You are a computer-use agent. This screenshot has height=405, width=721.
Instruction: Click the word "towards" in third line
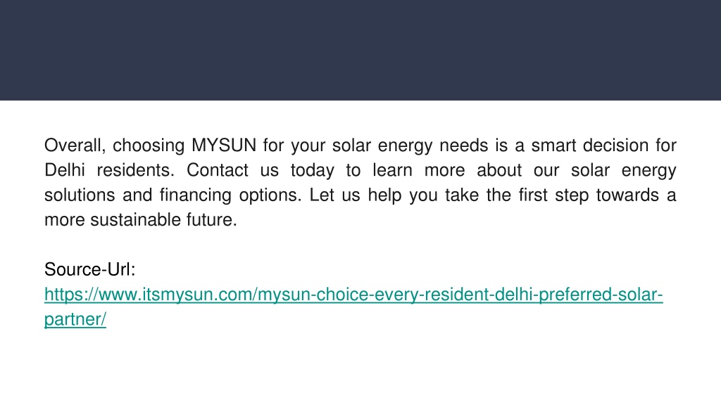pos(627,195)
